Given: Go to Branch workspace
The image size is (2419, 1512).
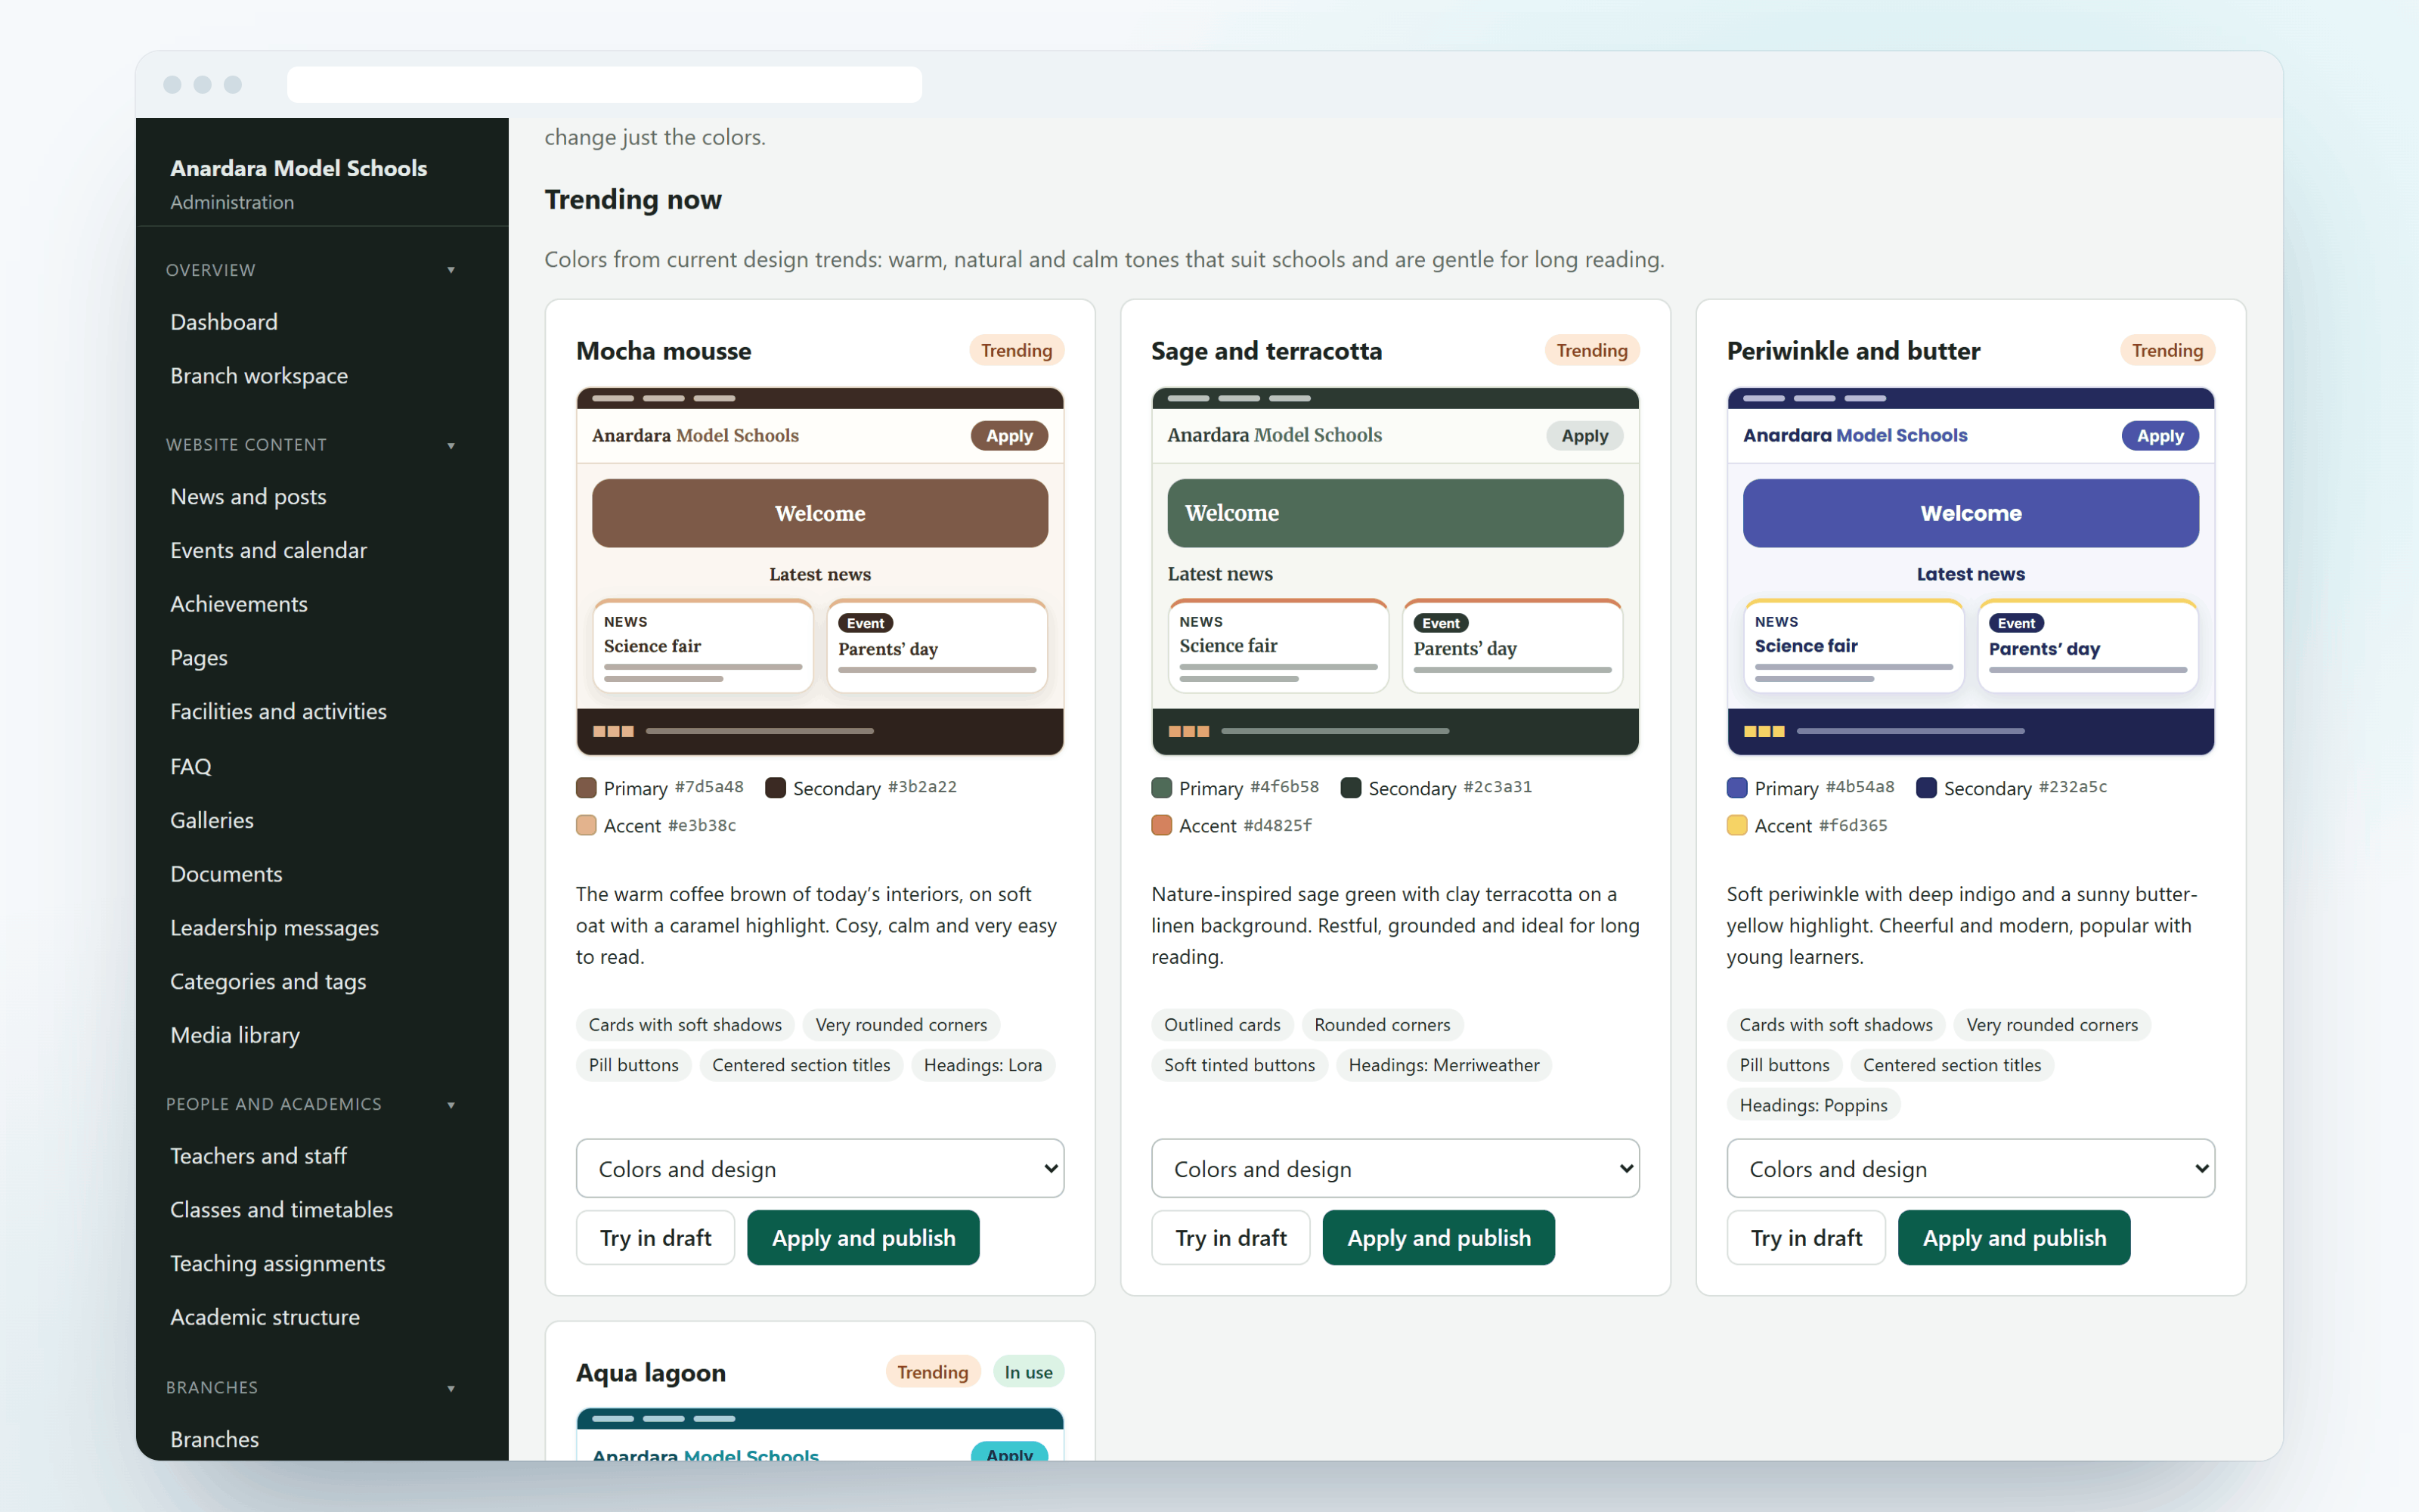Looking at the screenshot, I should [x=259, y=376].
